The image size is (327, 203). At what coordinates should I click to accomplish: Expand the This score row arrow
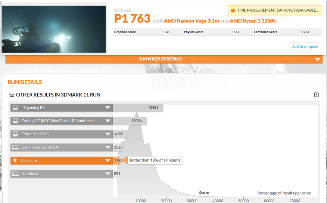[x=108, y=160]
